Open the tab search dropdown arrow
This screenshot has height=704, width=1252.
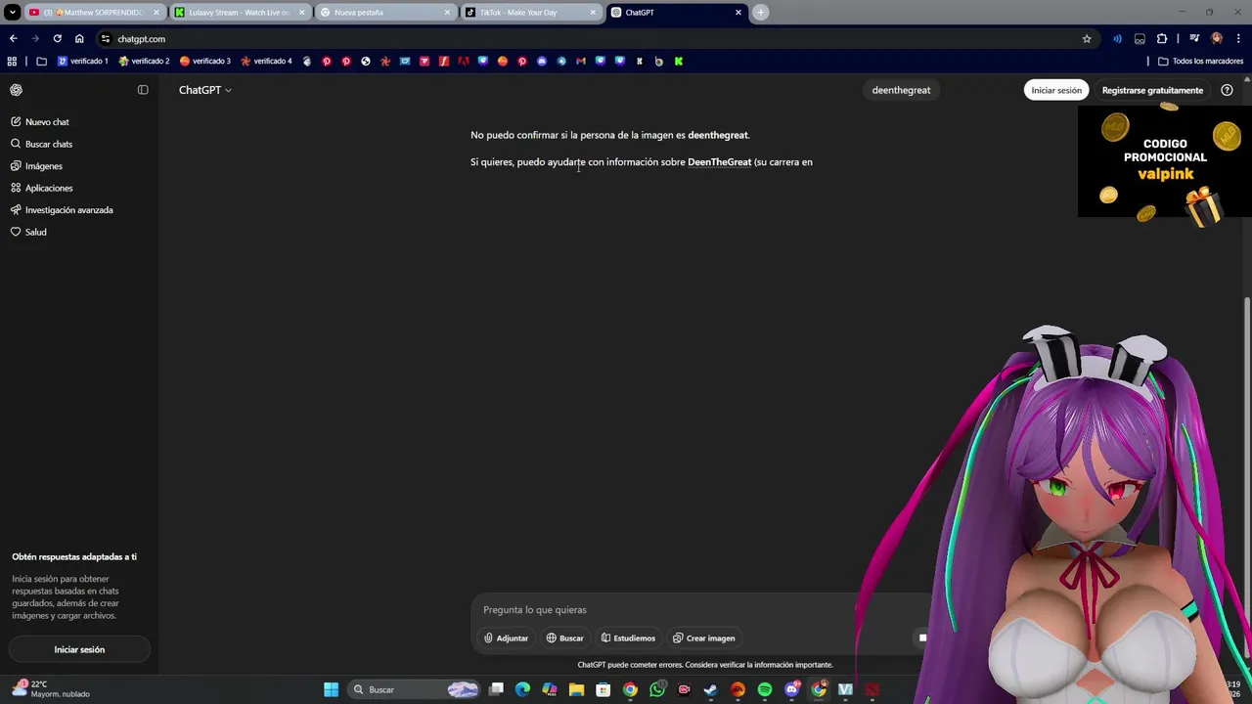pos(13,13)
